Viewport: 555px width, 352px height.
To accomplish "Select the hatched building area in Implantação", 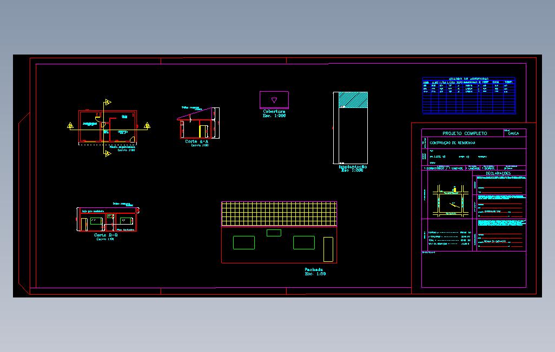I will click(353, 100).
